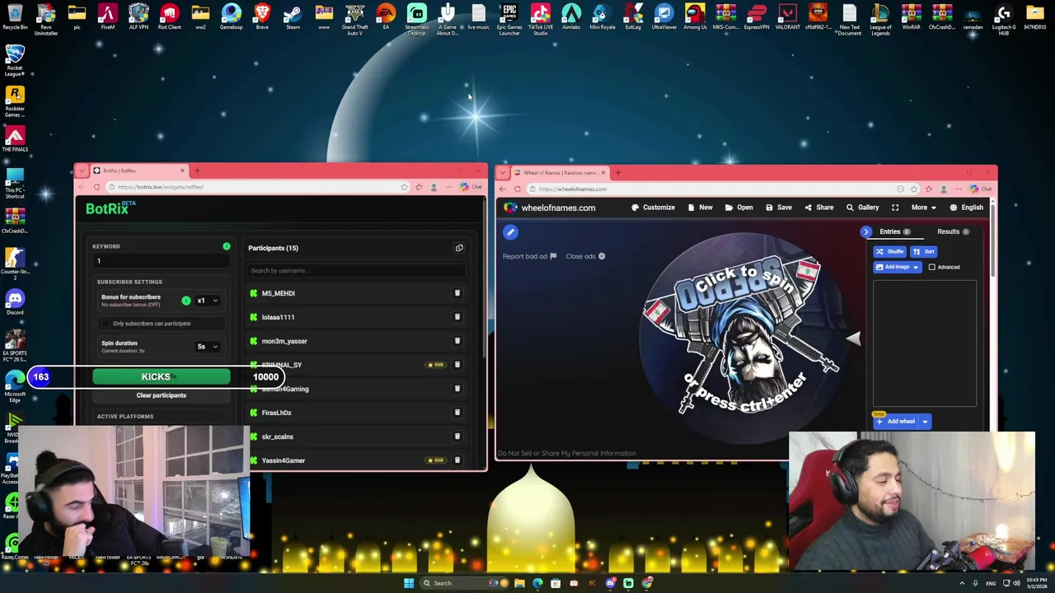Click New in Wheel of Names toolbar
The height and width of the screenshot is (593, 1055).
701,208
